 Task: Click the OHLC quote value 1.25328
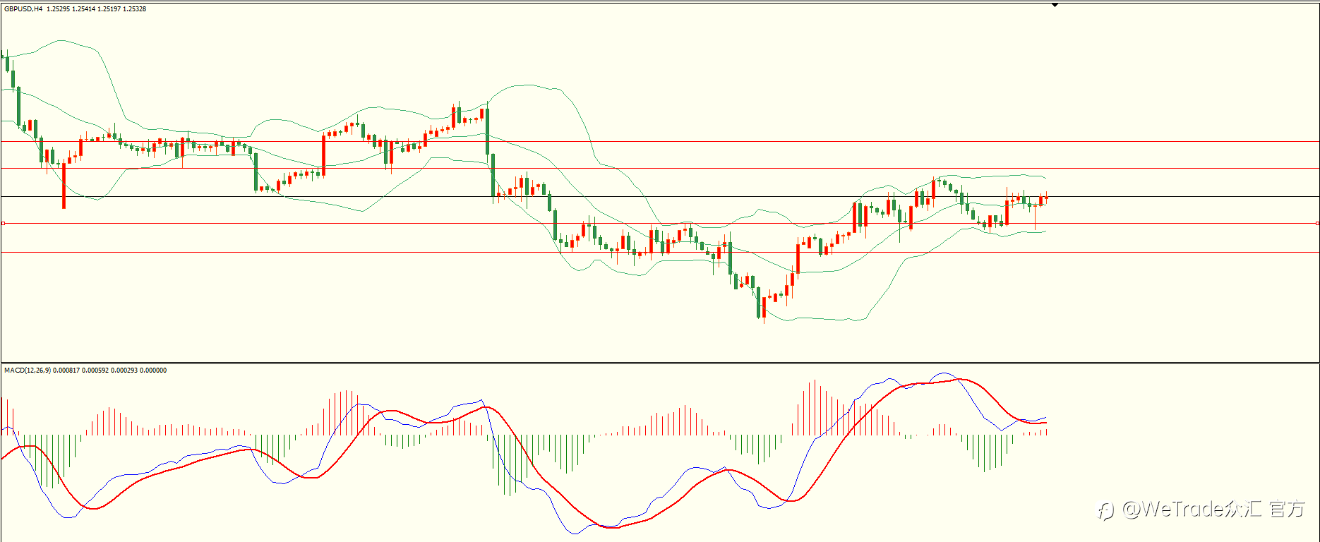pyautogui.click(x=134, y=9)
